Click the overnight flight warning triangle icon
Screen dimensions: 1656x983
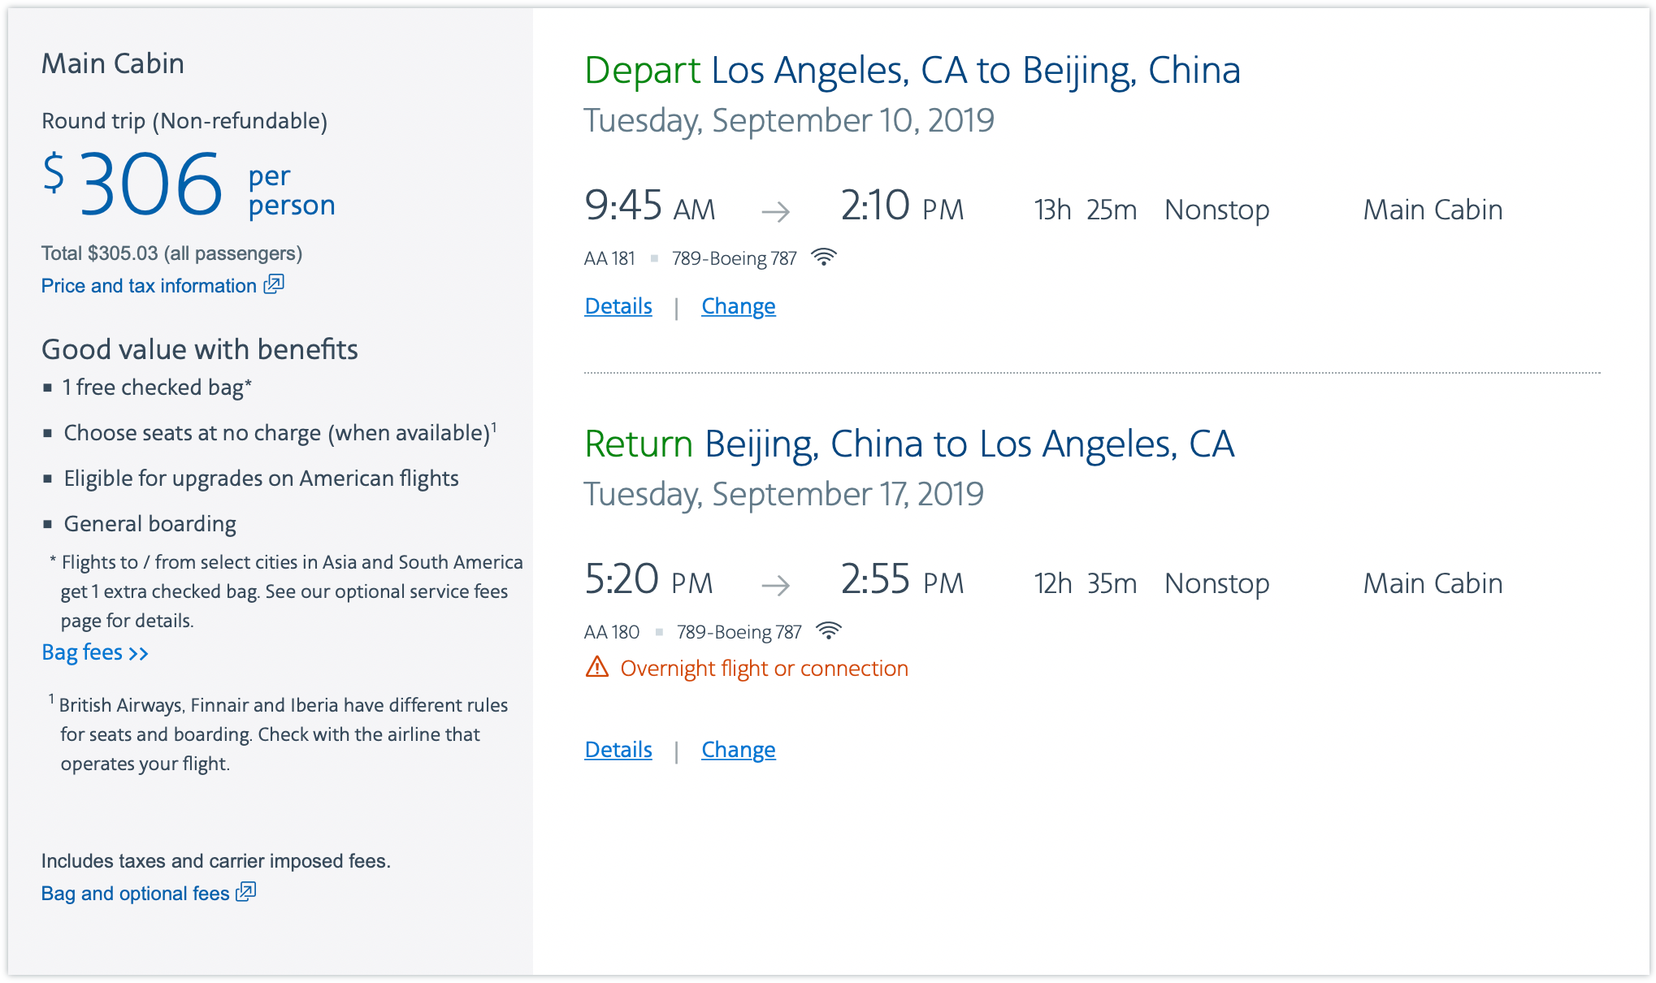click(597, 668)
